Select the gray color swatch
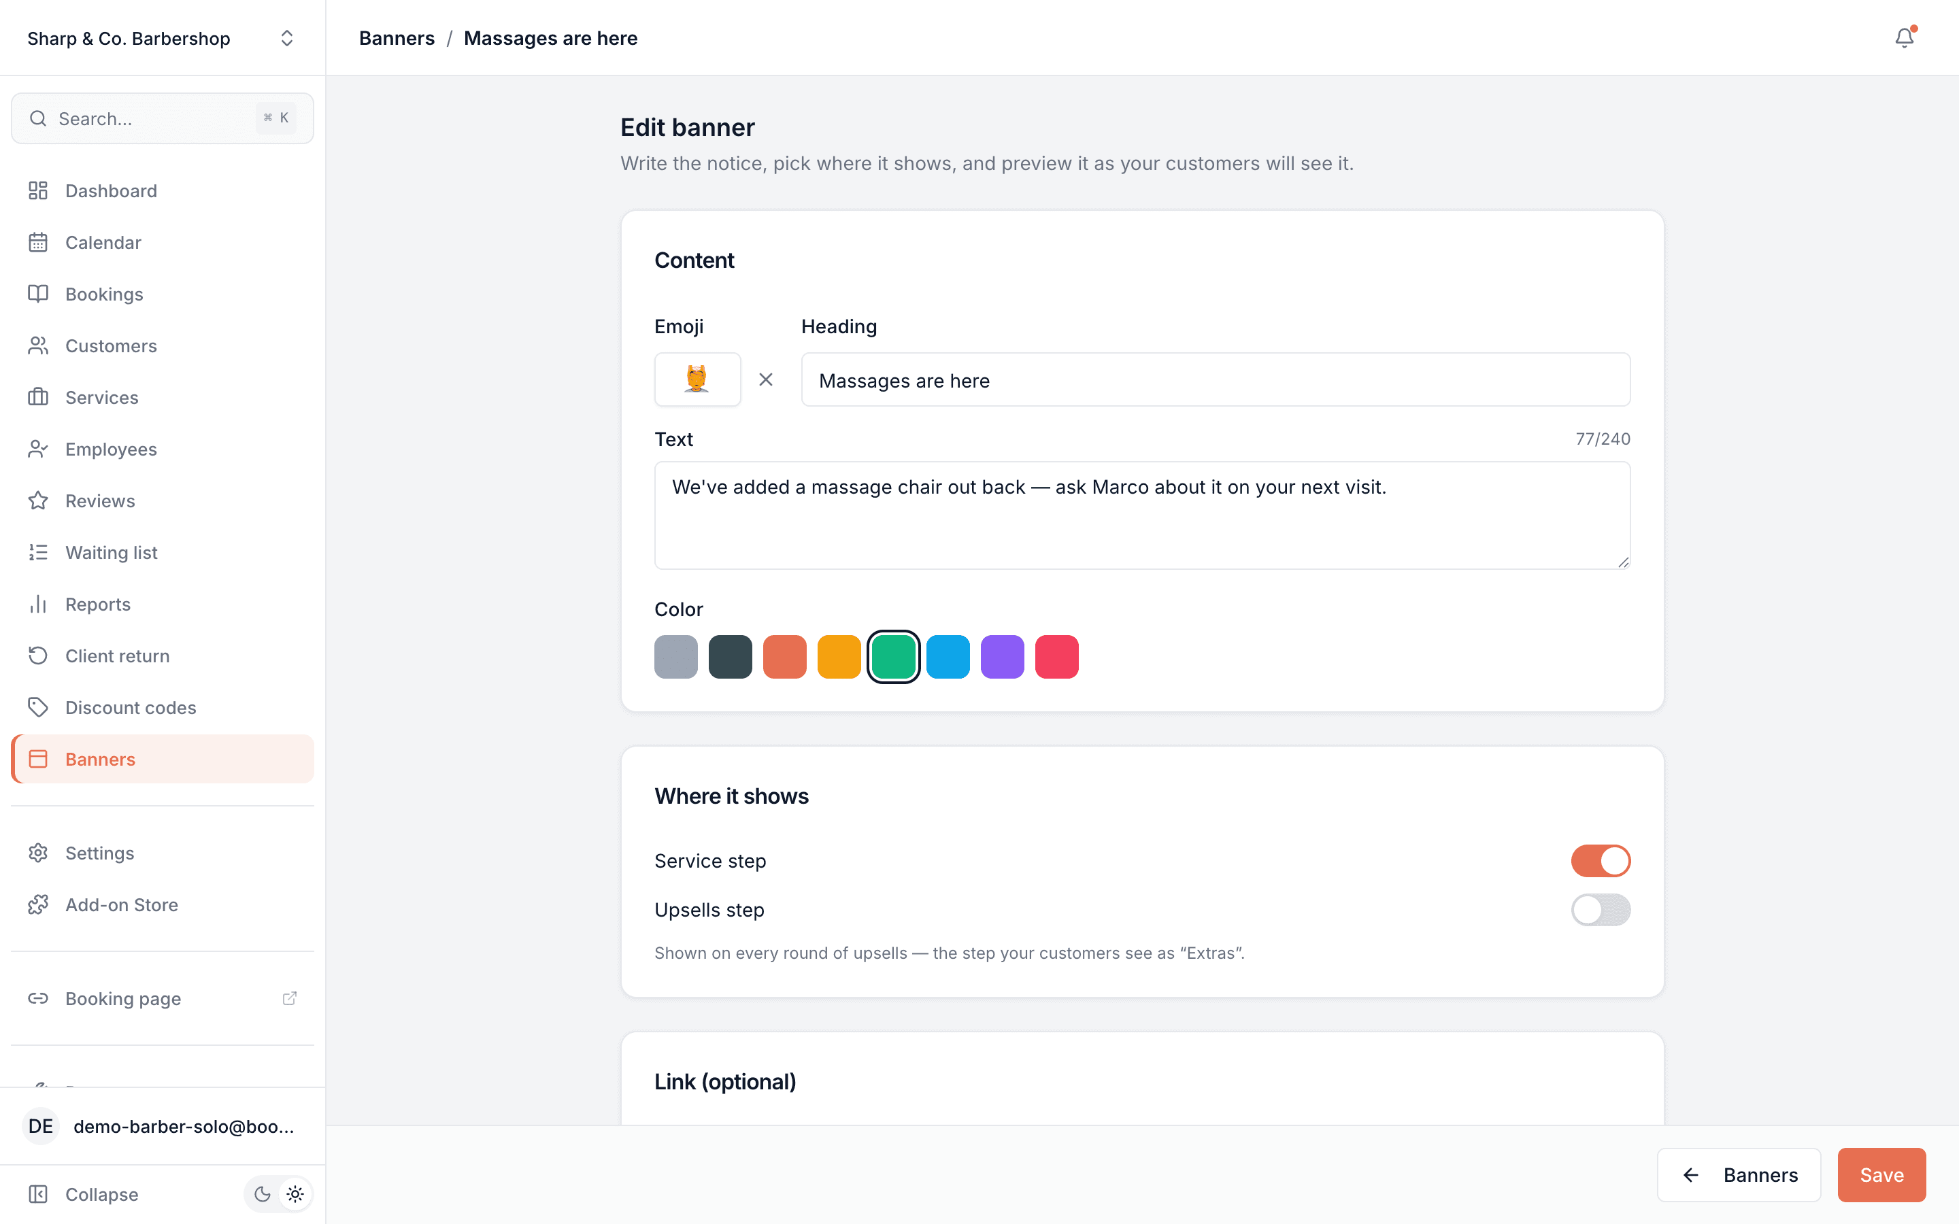1959x1224 pixels. (676, 656)
